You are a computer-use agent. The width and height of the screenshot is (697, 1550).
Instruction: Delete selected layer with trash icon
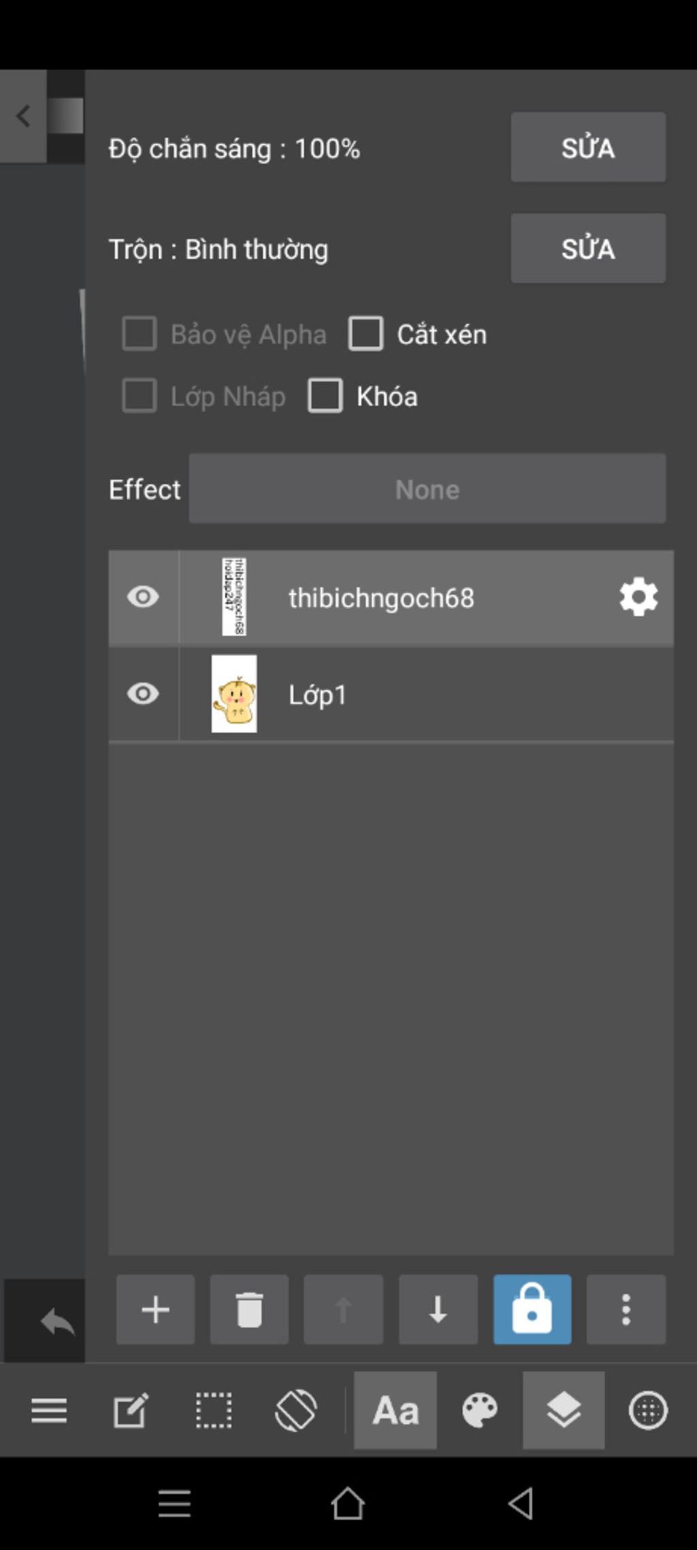249,1309
